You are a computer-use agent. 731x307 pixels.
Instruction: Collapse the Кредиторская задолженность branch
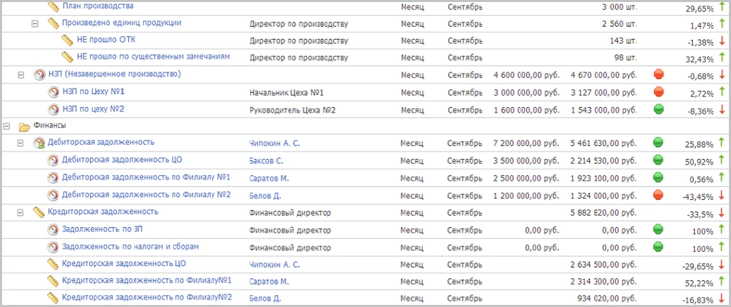tap(20, 213)
